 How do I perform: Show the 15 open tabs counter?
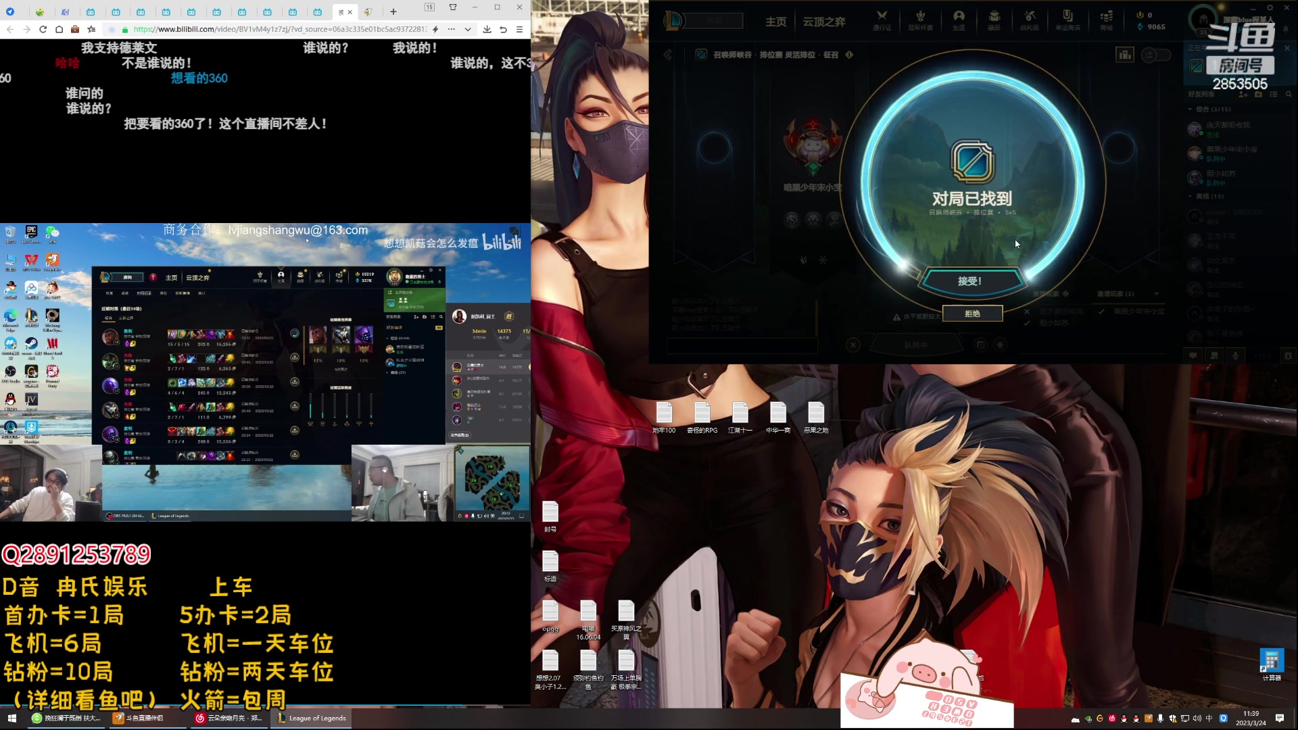click(x=429, y=7)
